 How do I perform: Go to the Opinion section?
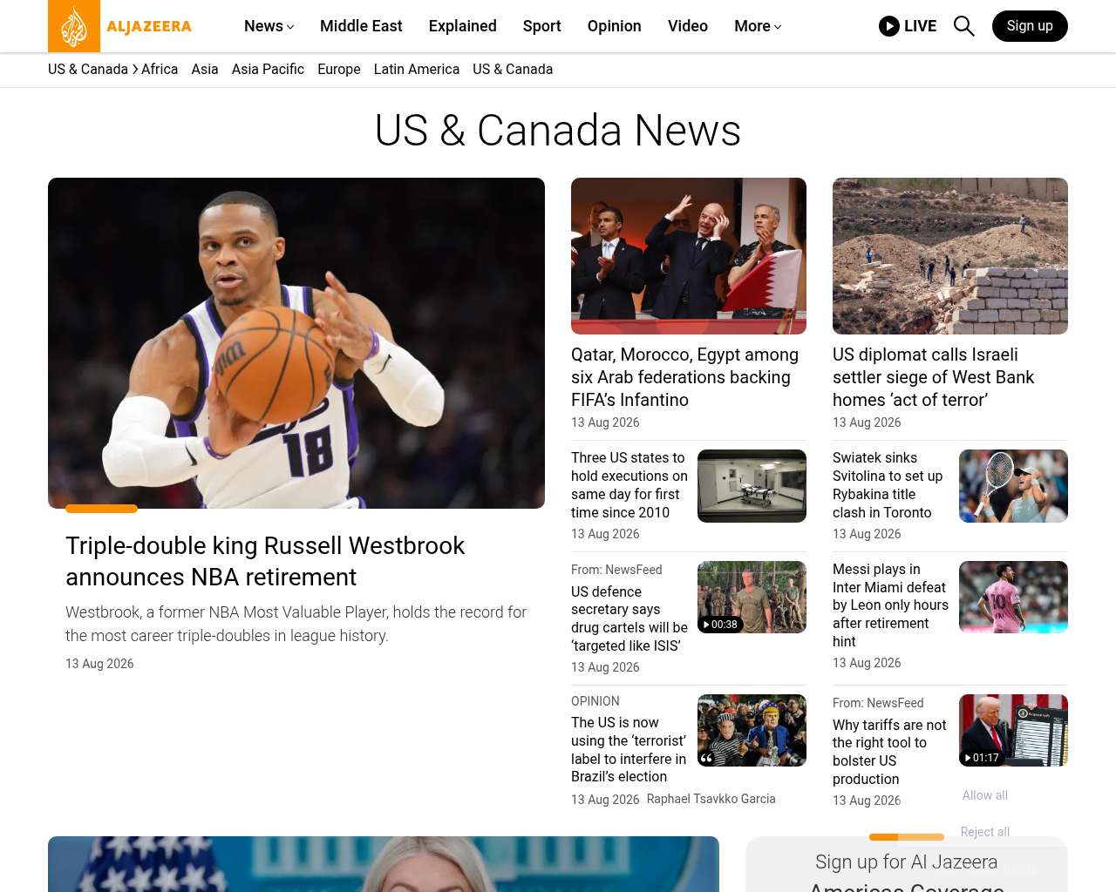(x=615, y=26)
